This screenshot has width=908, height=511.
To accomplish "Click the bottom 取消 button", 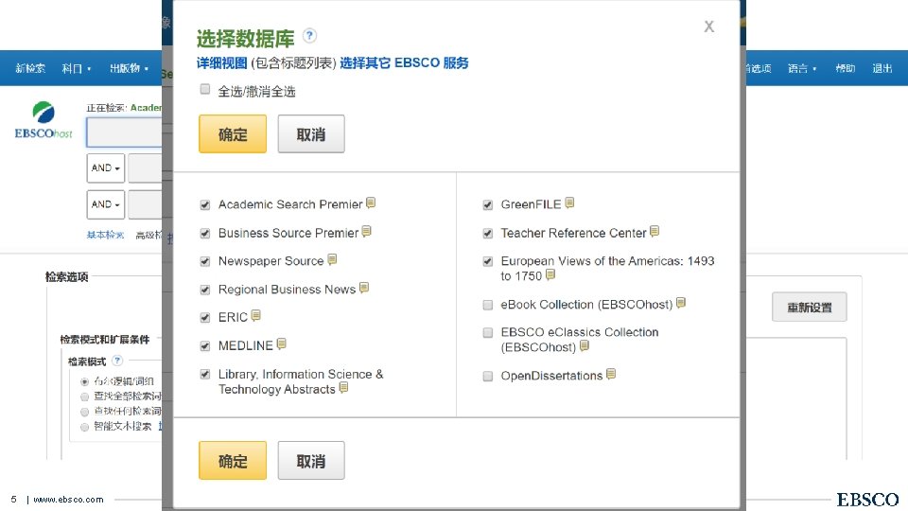I will (311, 461).
